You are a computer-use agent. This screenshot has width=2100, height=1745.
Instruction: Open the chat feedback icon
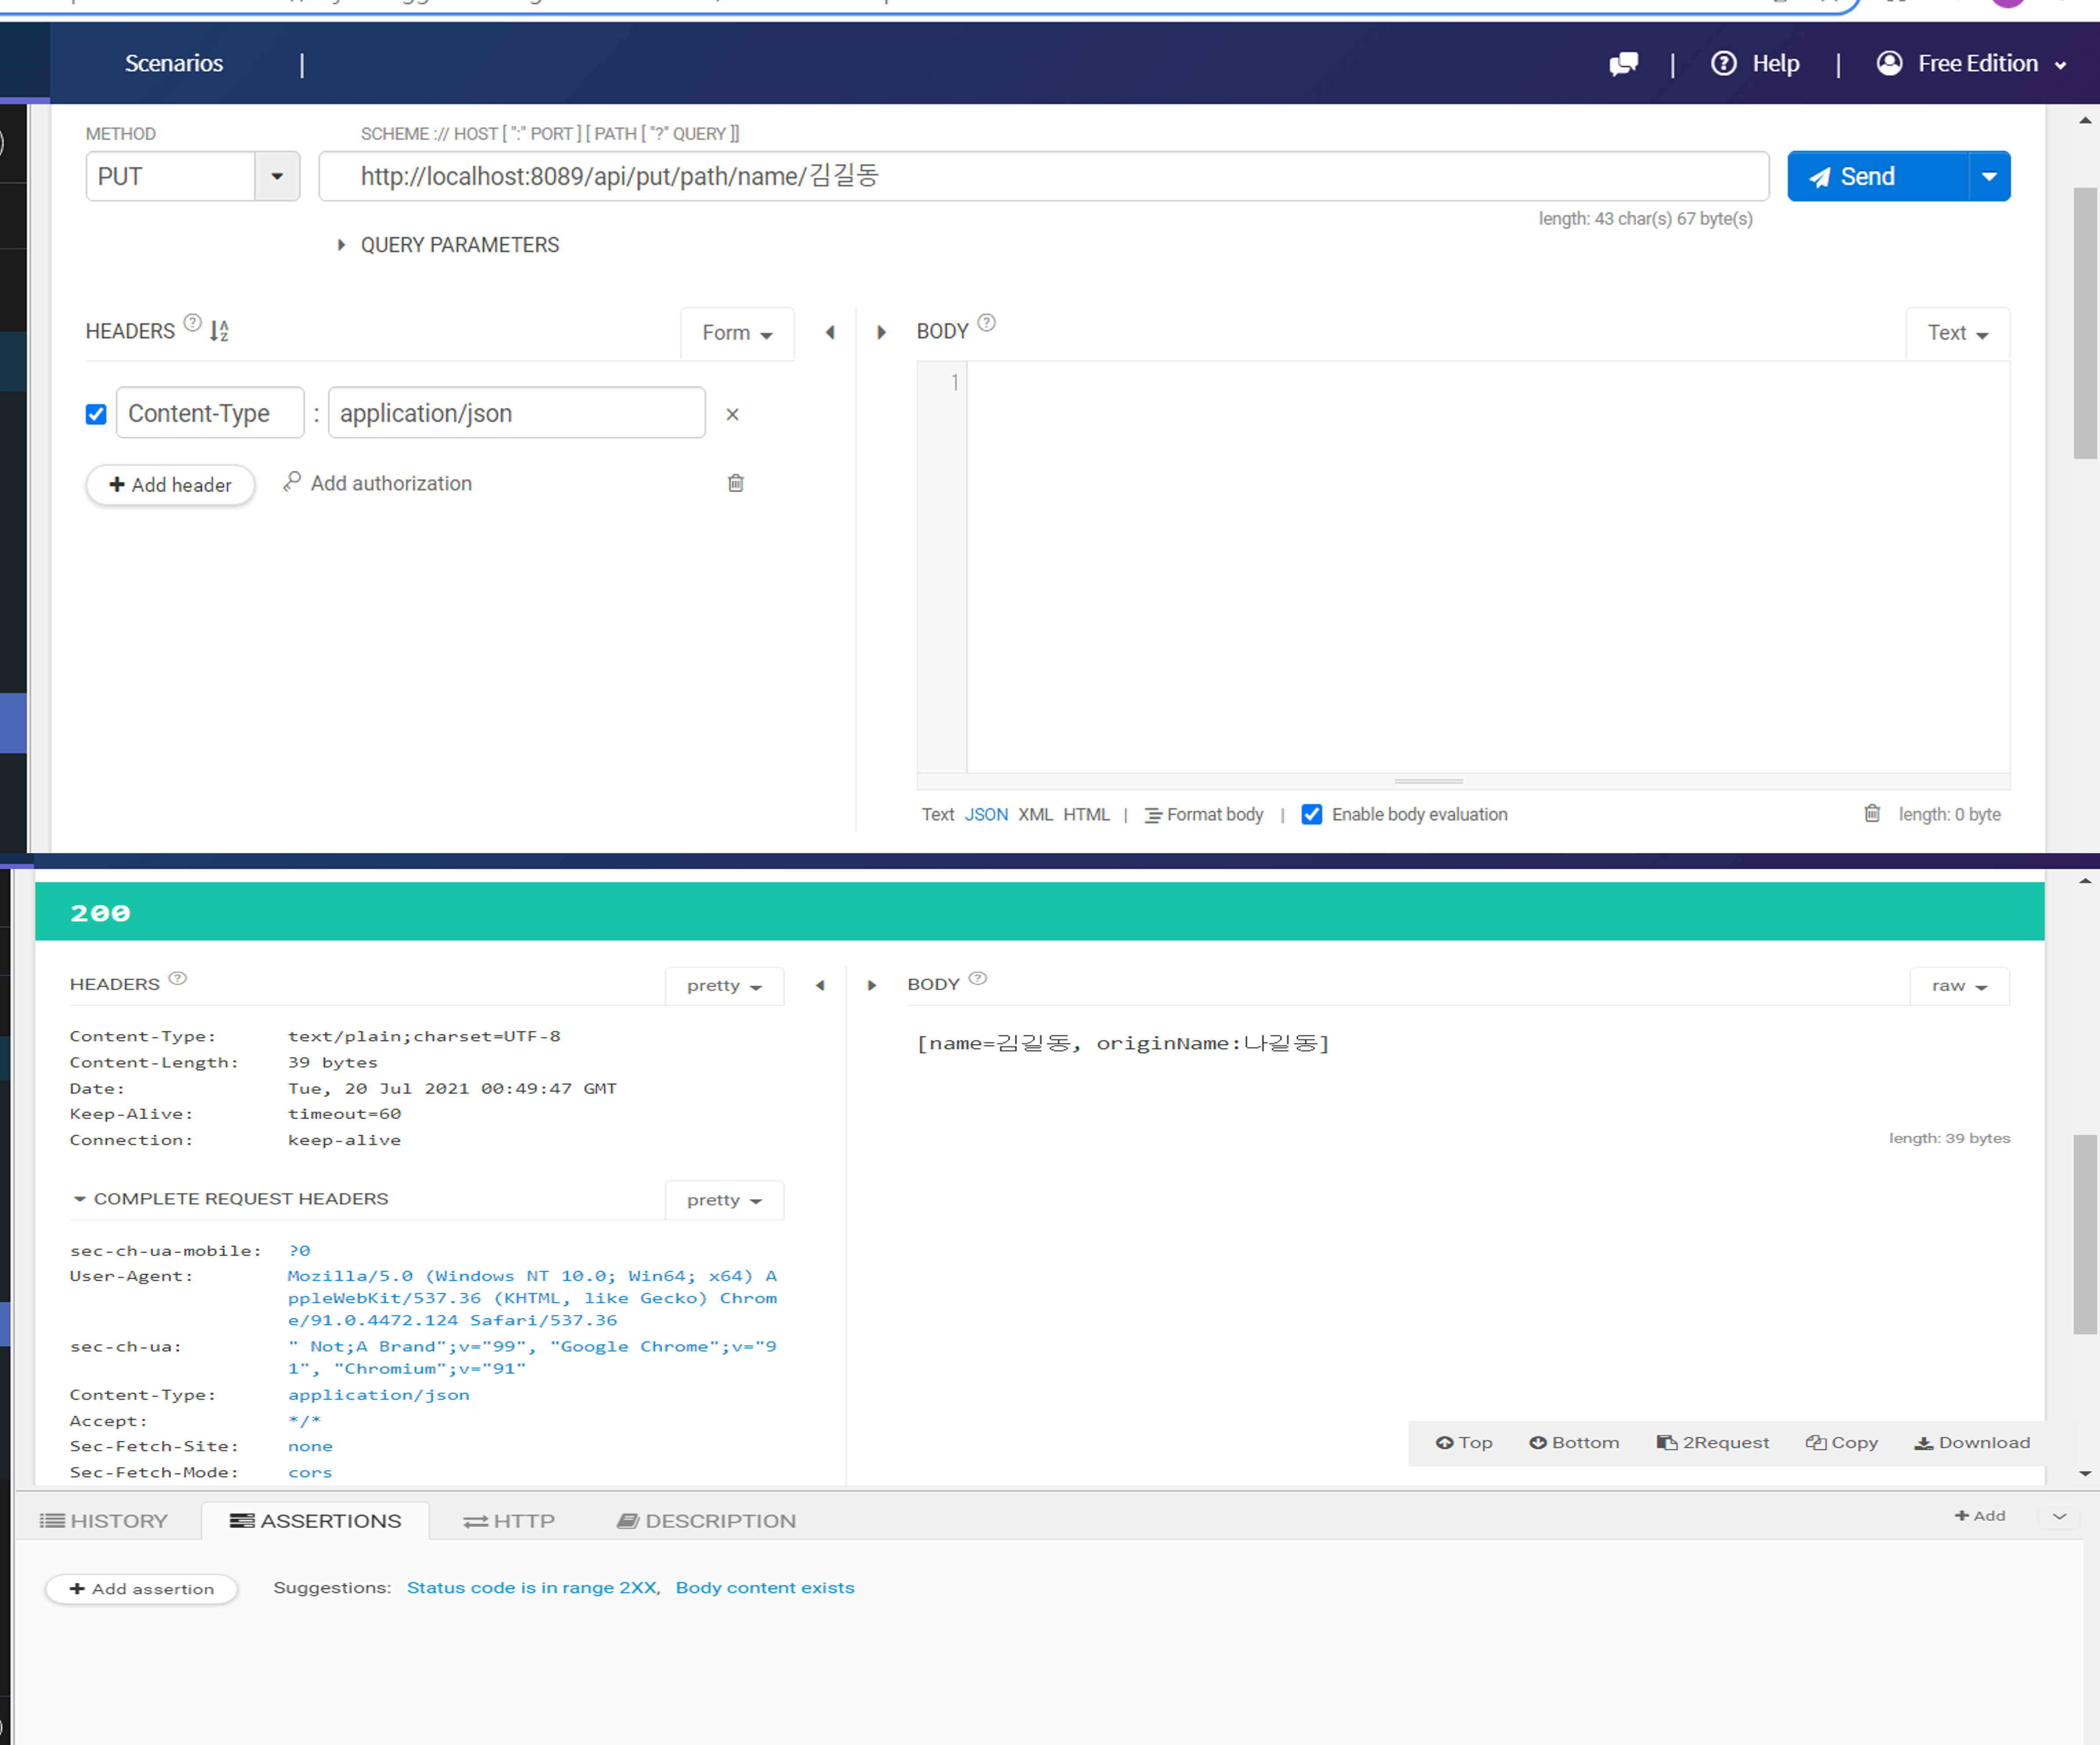click(1623, 64)
